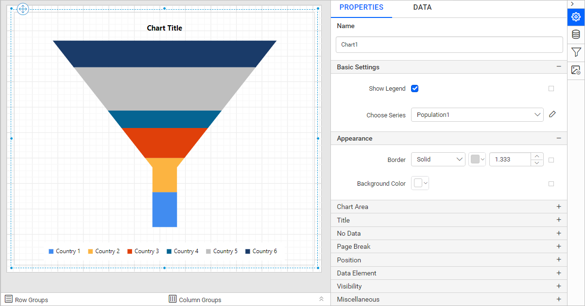Expand the Page Break section
The width and height of the screenshot is (585, 306).
[559, 246]
